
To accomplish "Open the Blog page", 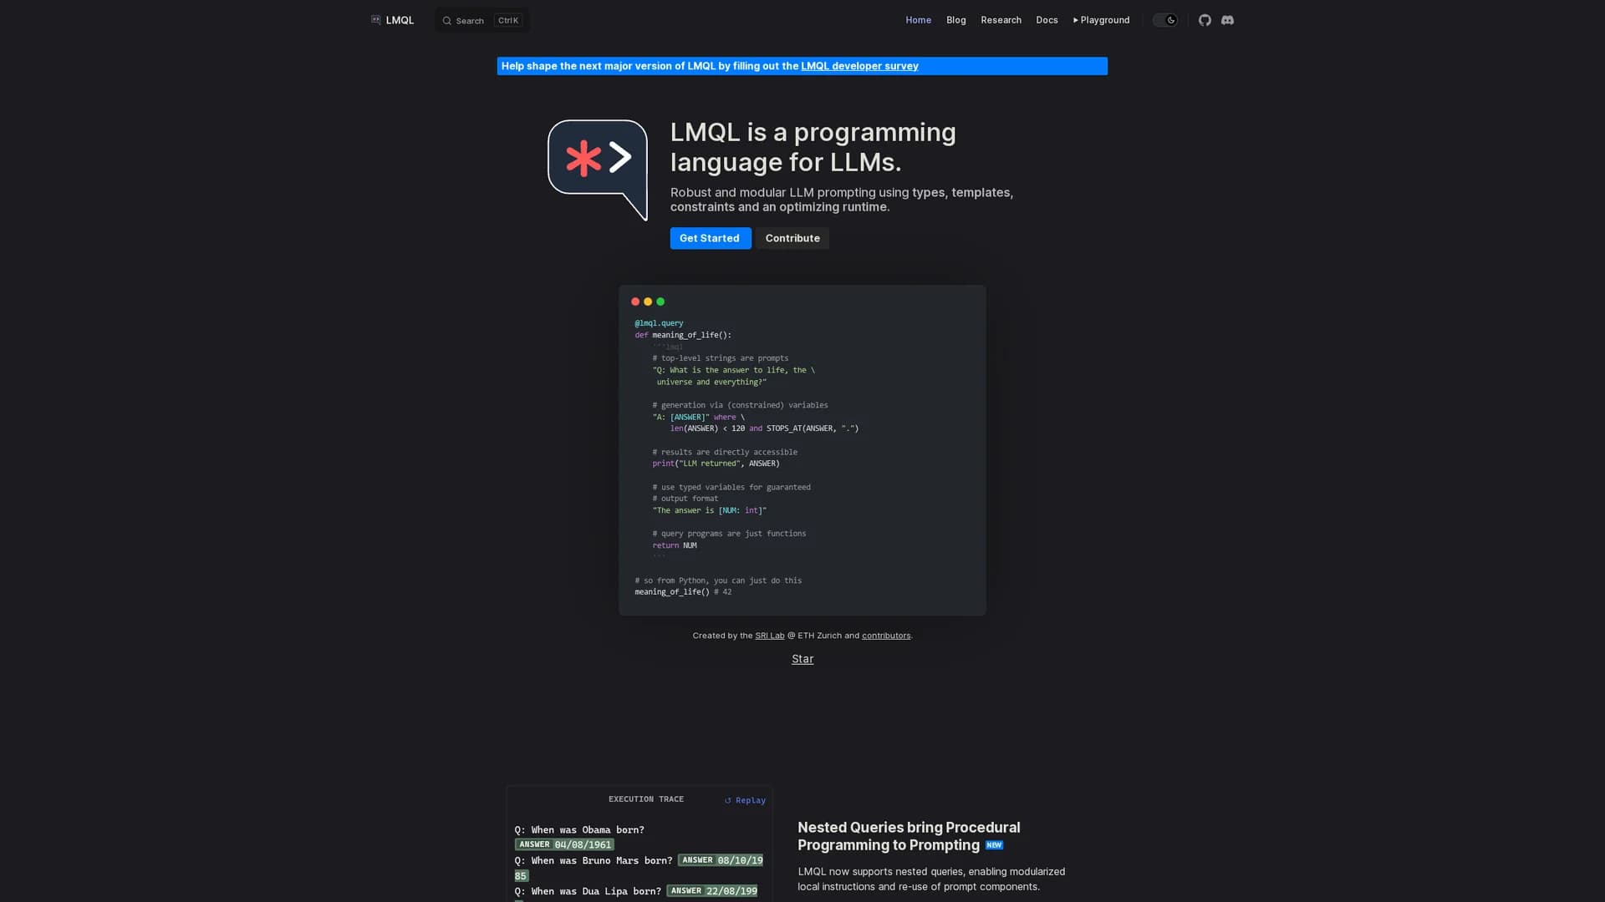I will (x=955, y=20).
